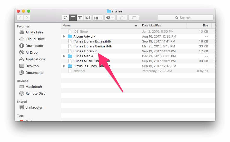Select the iTunes Library.itl file
The image size is (230, 142).
pyautogui.click(x=85, y=51)
